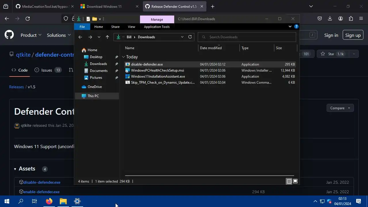This screenshot has width=368, height=207.
Task: Switch Explorer to large icons view
Action: coord(295,181)
